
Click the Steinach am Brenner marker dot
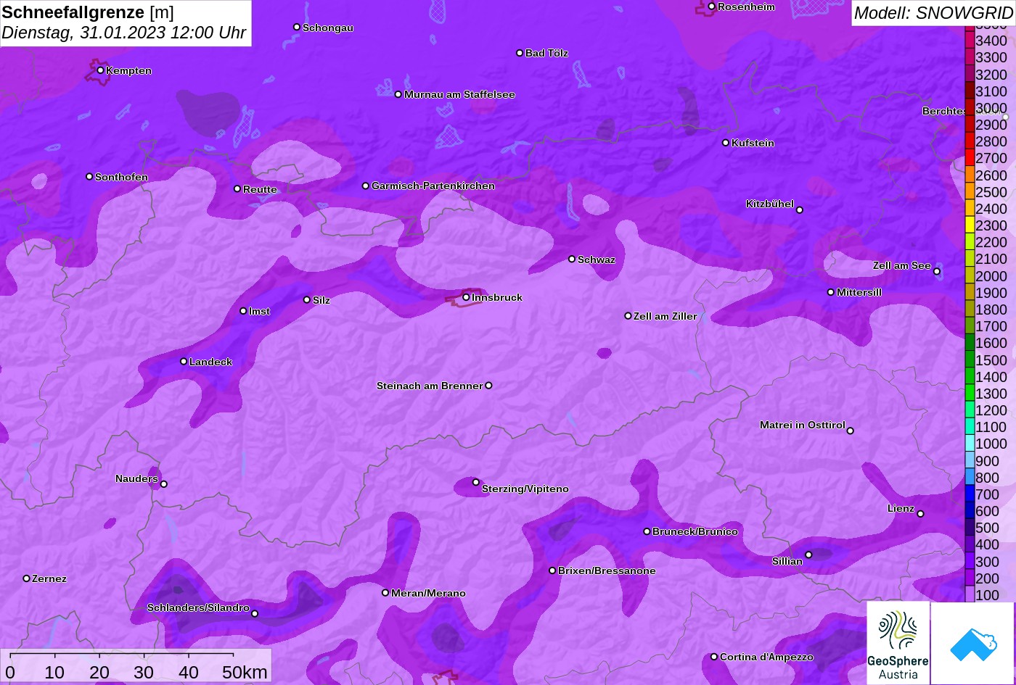tap(488, 386)
